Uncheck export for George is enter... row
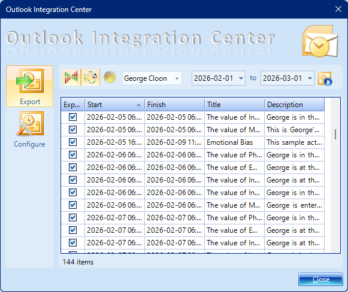The width and height of the screenshot is (348, 292). (x=72, y=205)
